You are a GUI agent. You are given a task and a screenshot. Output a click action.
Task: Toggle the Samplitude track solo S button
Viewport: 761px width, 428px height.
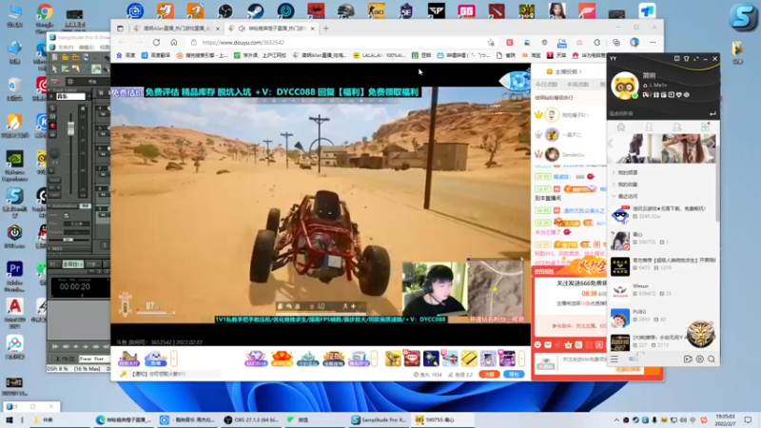[52, 108]
